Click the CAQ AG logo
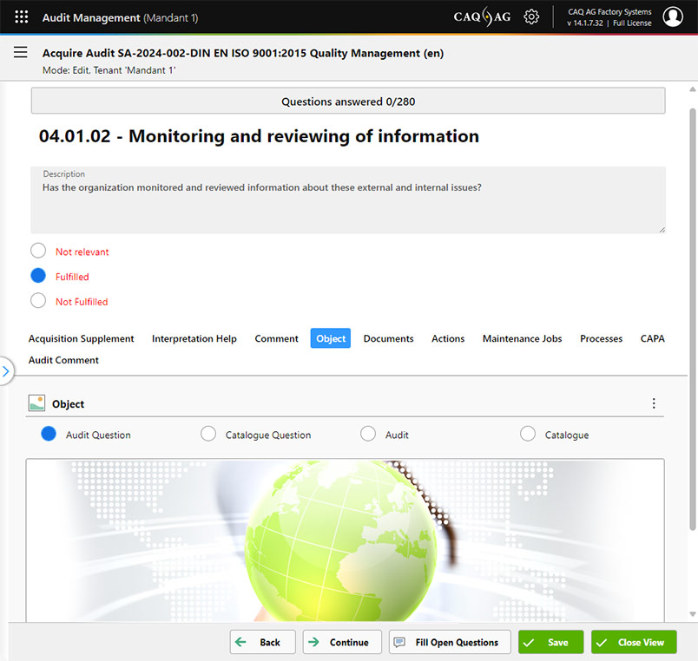The image size is (698, 661). coord(482,17)
